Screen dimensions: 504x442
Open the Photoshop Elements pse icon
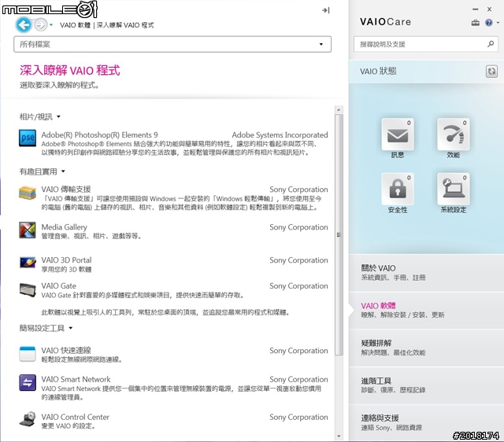tap(28, 138)
